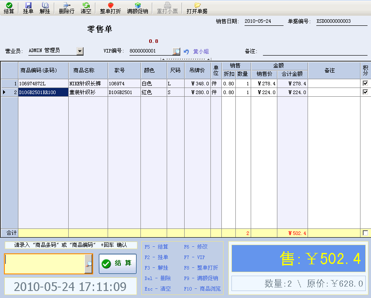The height and width of the screenshot is (298, 371).
Task: Open the 营业员 dropdown arrow
Action: click(x=80, y=51)
